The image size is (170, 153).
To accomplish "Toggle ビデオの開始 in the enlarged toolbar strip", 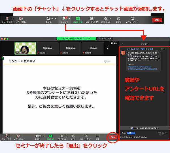I will click(21, 20).
